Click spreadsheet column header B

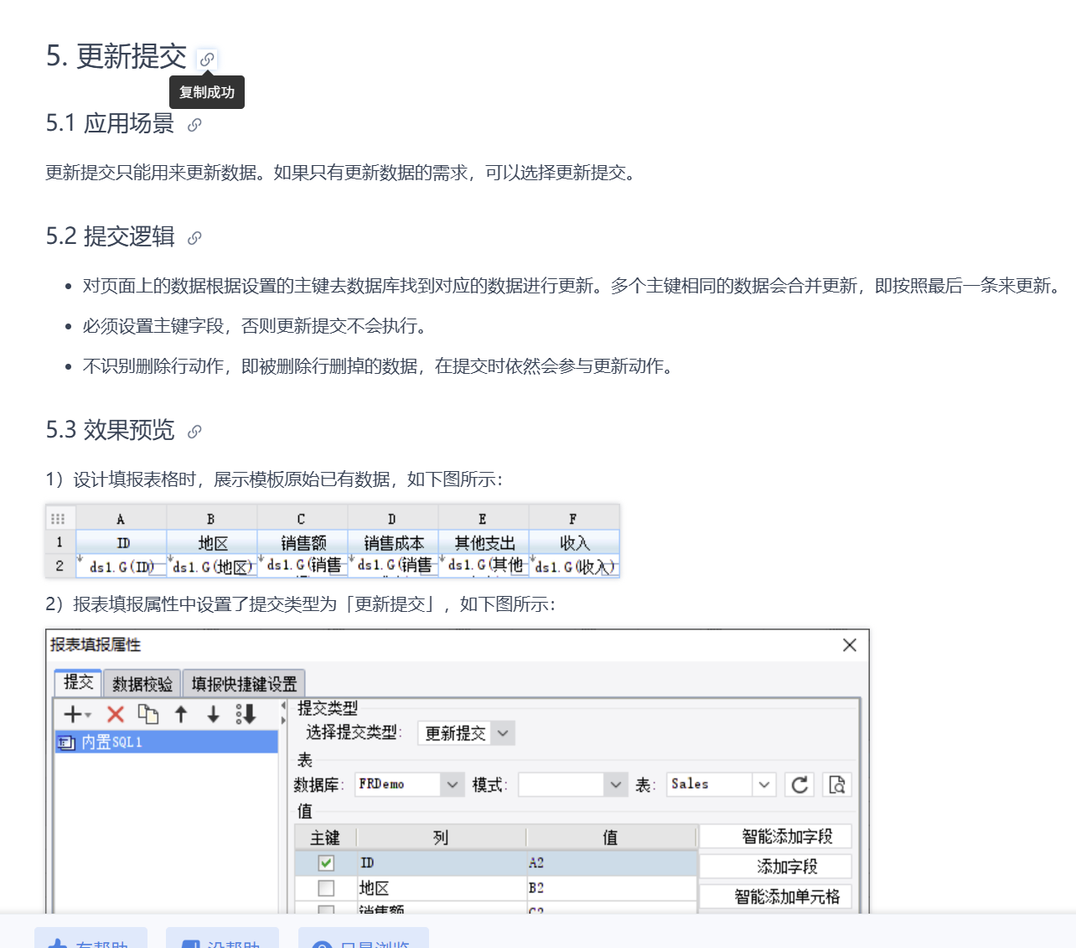pyautogui.click(x=212, y=519)
